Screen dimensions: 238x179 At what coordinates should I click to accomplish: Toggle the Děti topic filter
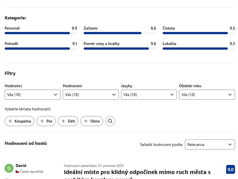tap(68, 121)
